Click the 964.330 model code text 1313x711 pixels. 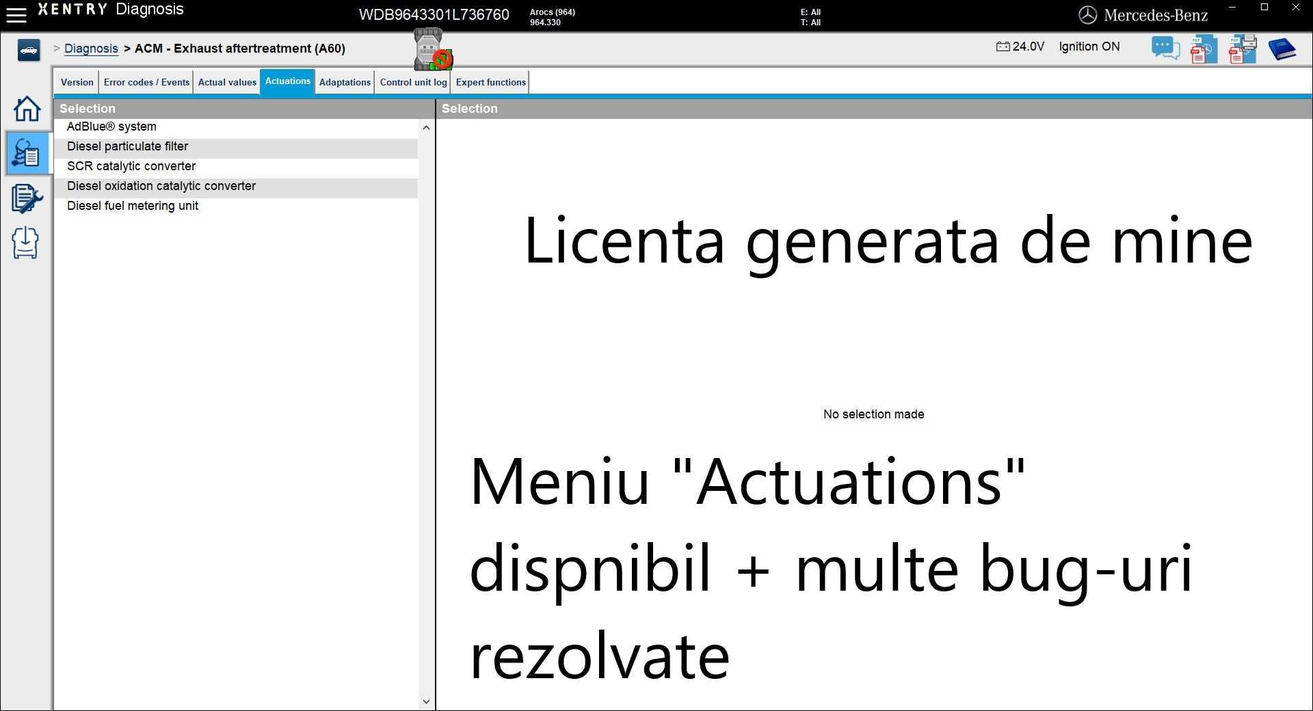click(545, 23)
